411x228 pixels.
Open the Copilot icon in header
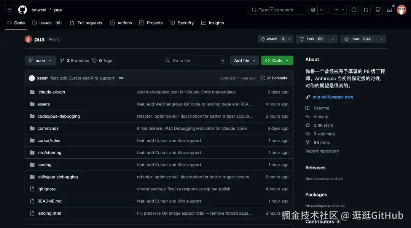313,10
